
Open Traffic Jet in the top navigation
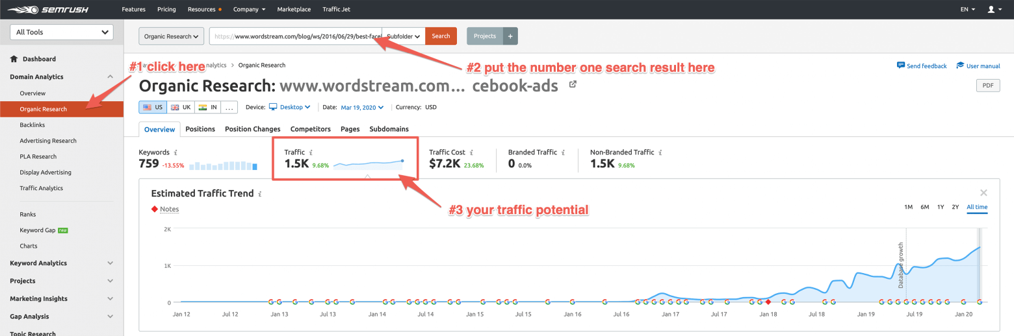point(336,10)
